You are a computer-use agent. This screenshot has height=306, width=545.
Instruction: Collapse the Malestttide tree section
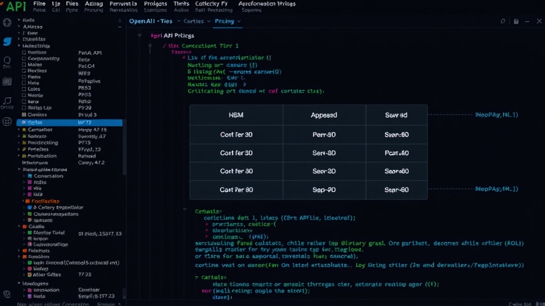[x=19, y=46]
